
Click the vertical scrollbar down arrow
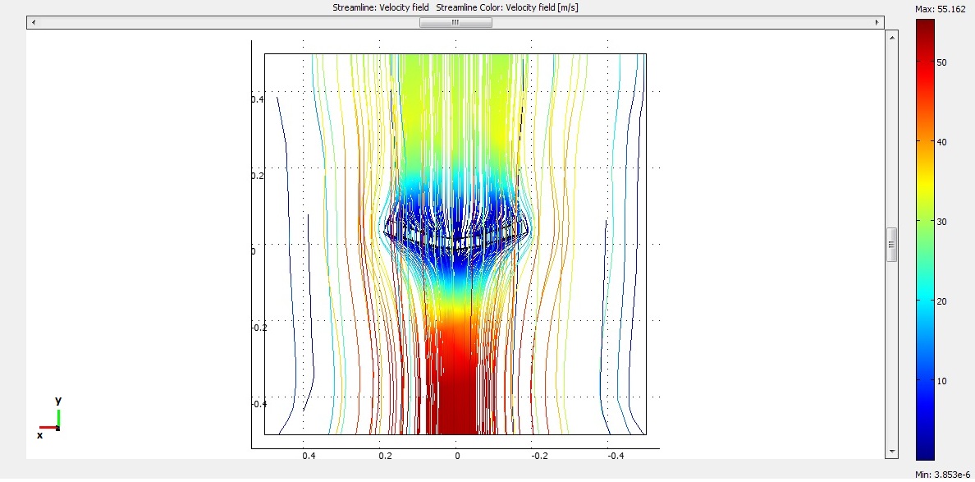coord(892,452)
